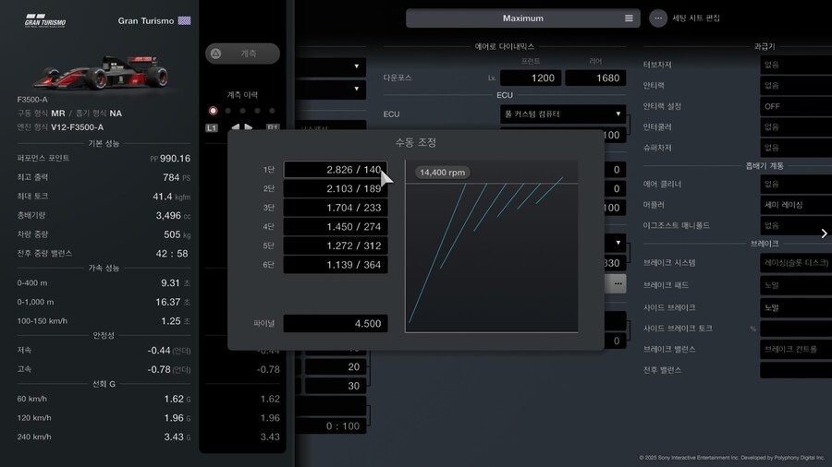Click the triangle icon on the 계측 button
The width and height of the screenshot is (832, 467).
[216, 54]
